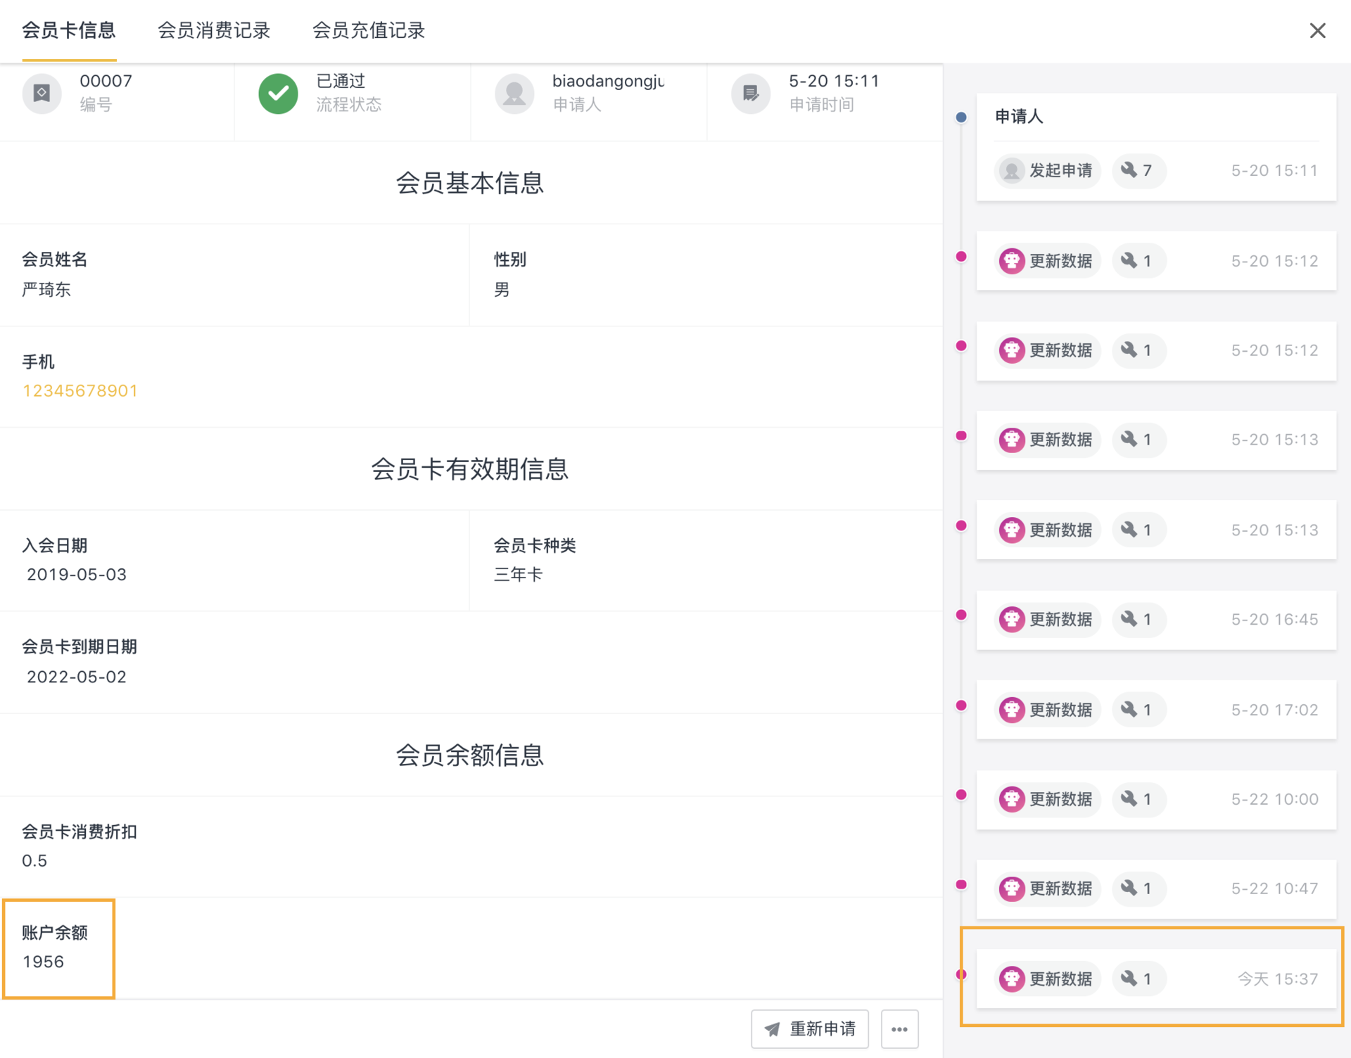The width and height of the screenshot is (1351, 1058).
Task: Click the applicant avatar icon beside biaodangongju
Action: click(x=514, y=94)
